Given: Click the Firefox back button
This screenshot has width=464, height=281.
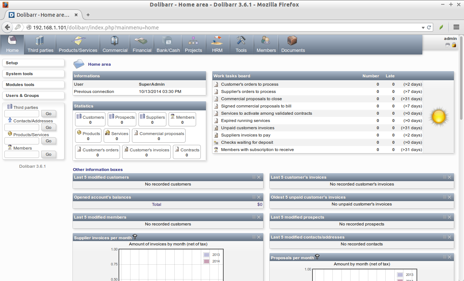Looking at the screenshot, I should click(x=7, y=27).
